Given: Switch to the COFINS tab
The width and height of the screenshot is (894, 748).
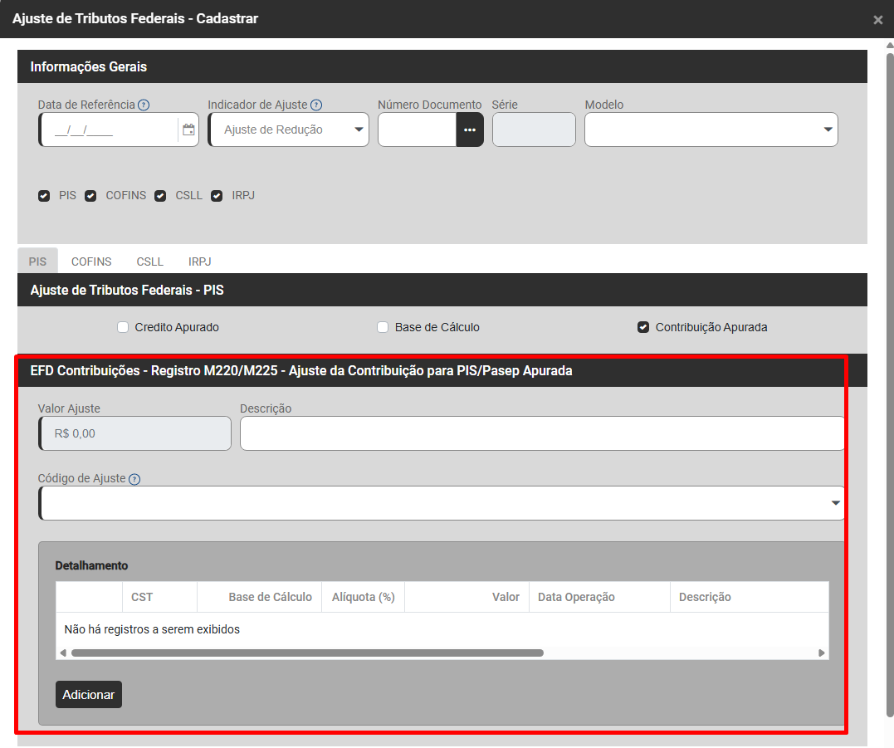Looking at the screenshot, I should pos(91,262).
